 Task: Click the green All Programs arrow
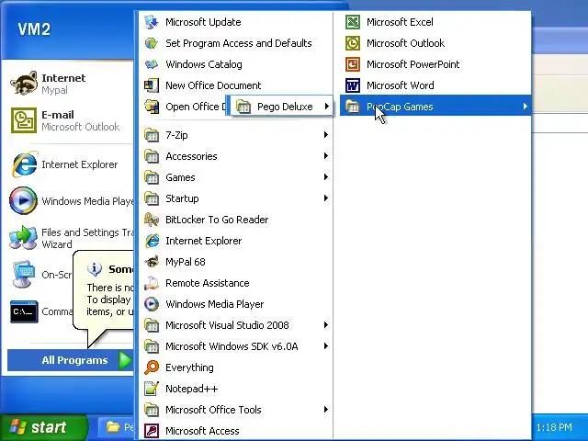(125, 360)
